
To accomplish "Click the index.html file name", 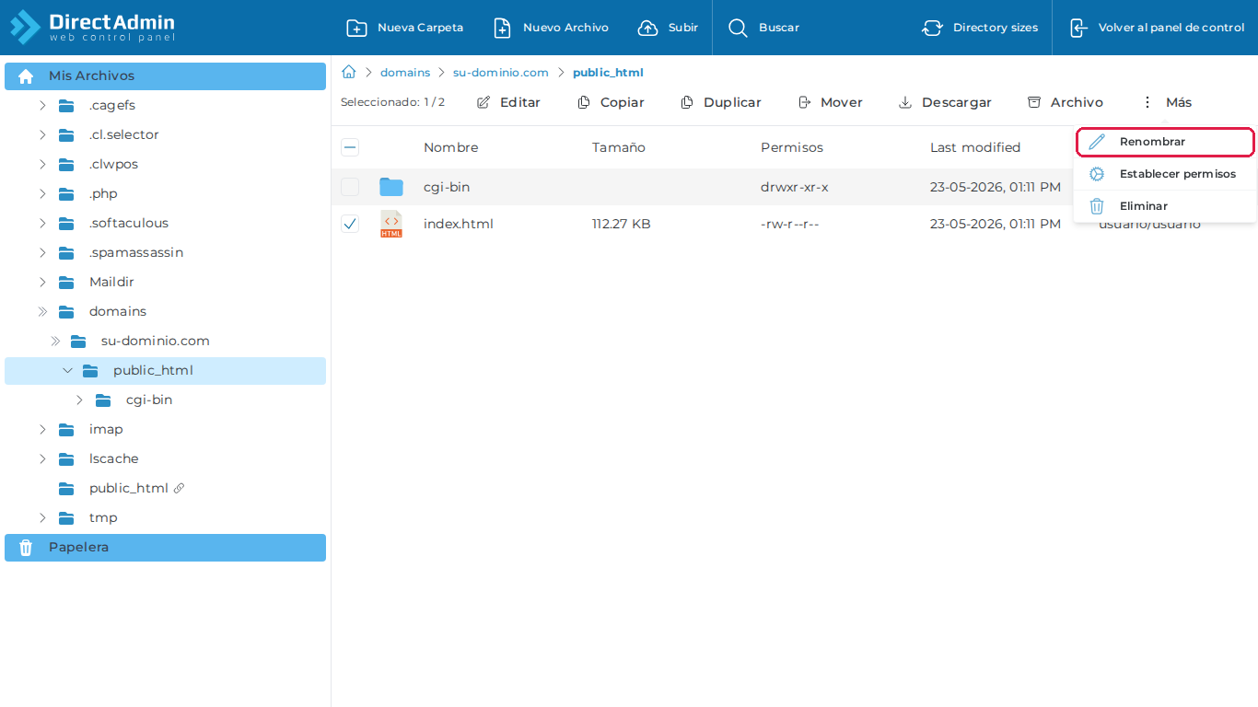I will 459,224.
